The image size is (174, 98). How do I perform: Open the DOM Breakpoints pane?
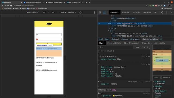click(x=131, y=43)
